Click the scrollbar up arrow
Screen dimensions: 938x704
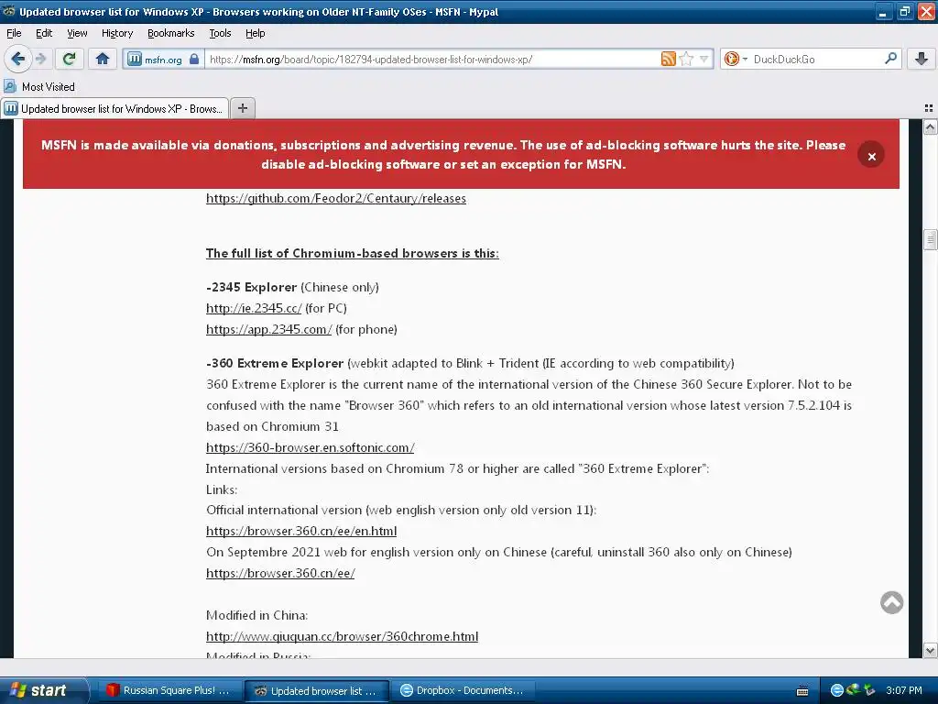pos(930,126)
